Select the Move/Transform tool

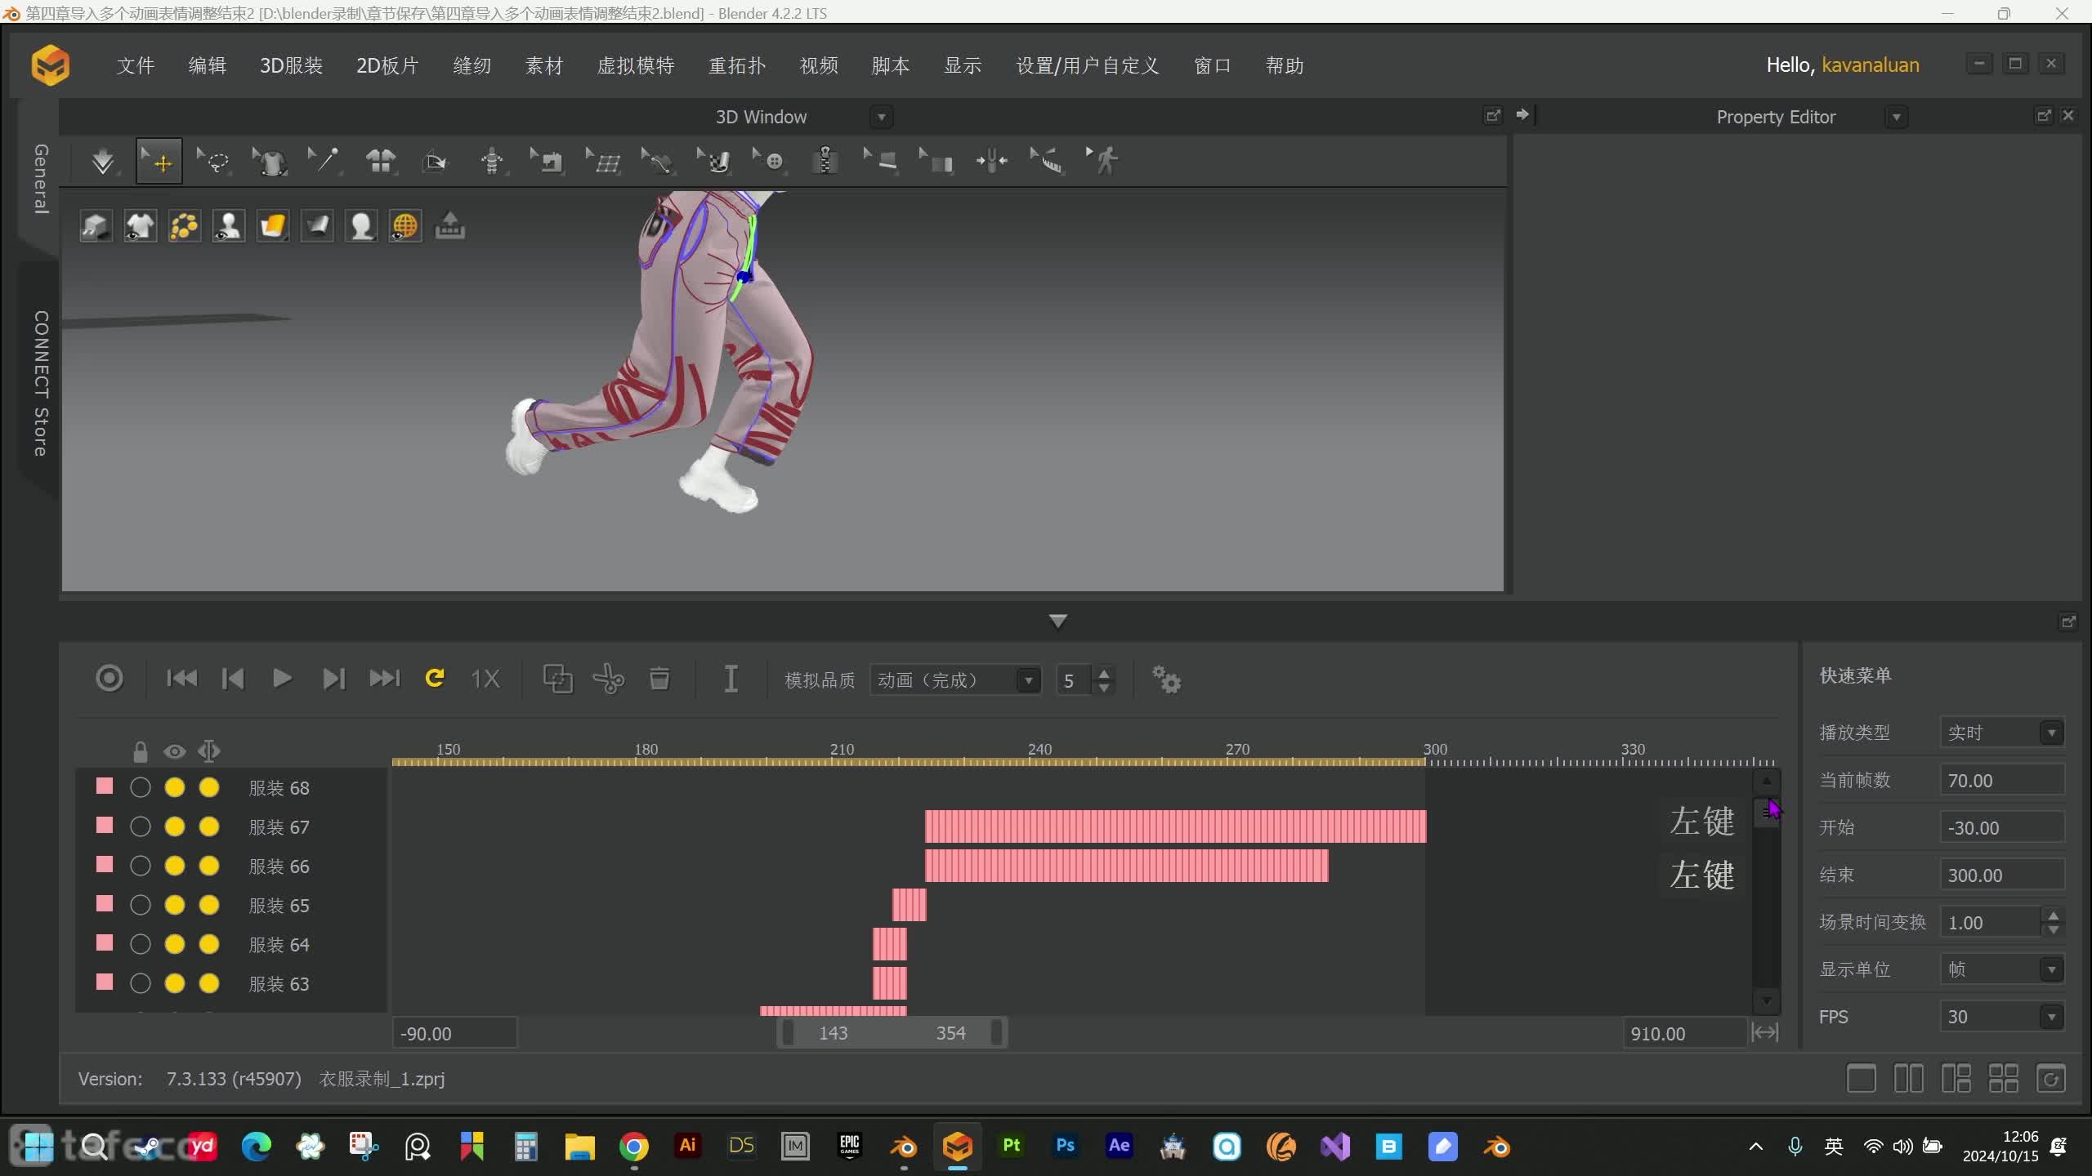tap(159, 163)
